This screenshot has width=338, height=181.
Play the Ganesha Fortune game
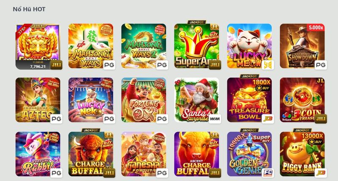click(x=144, y=154)
